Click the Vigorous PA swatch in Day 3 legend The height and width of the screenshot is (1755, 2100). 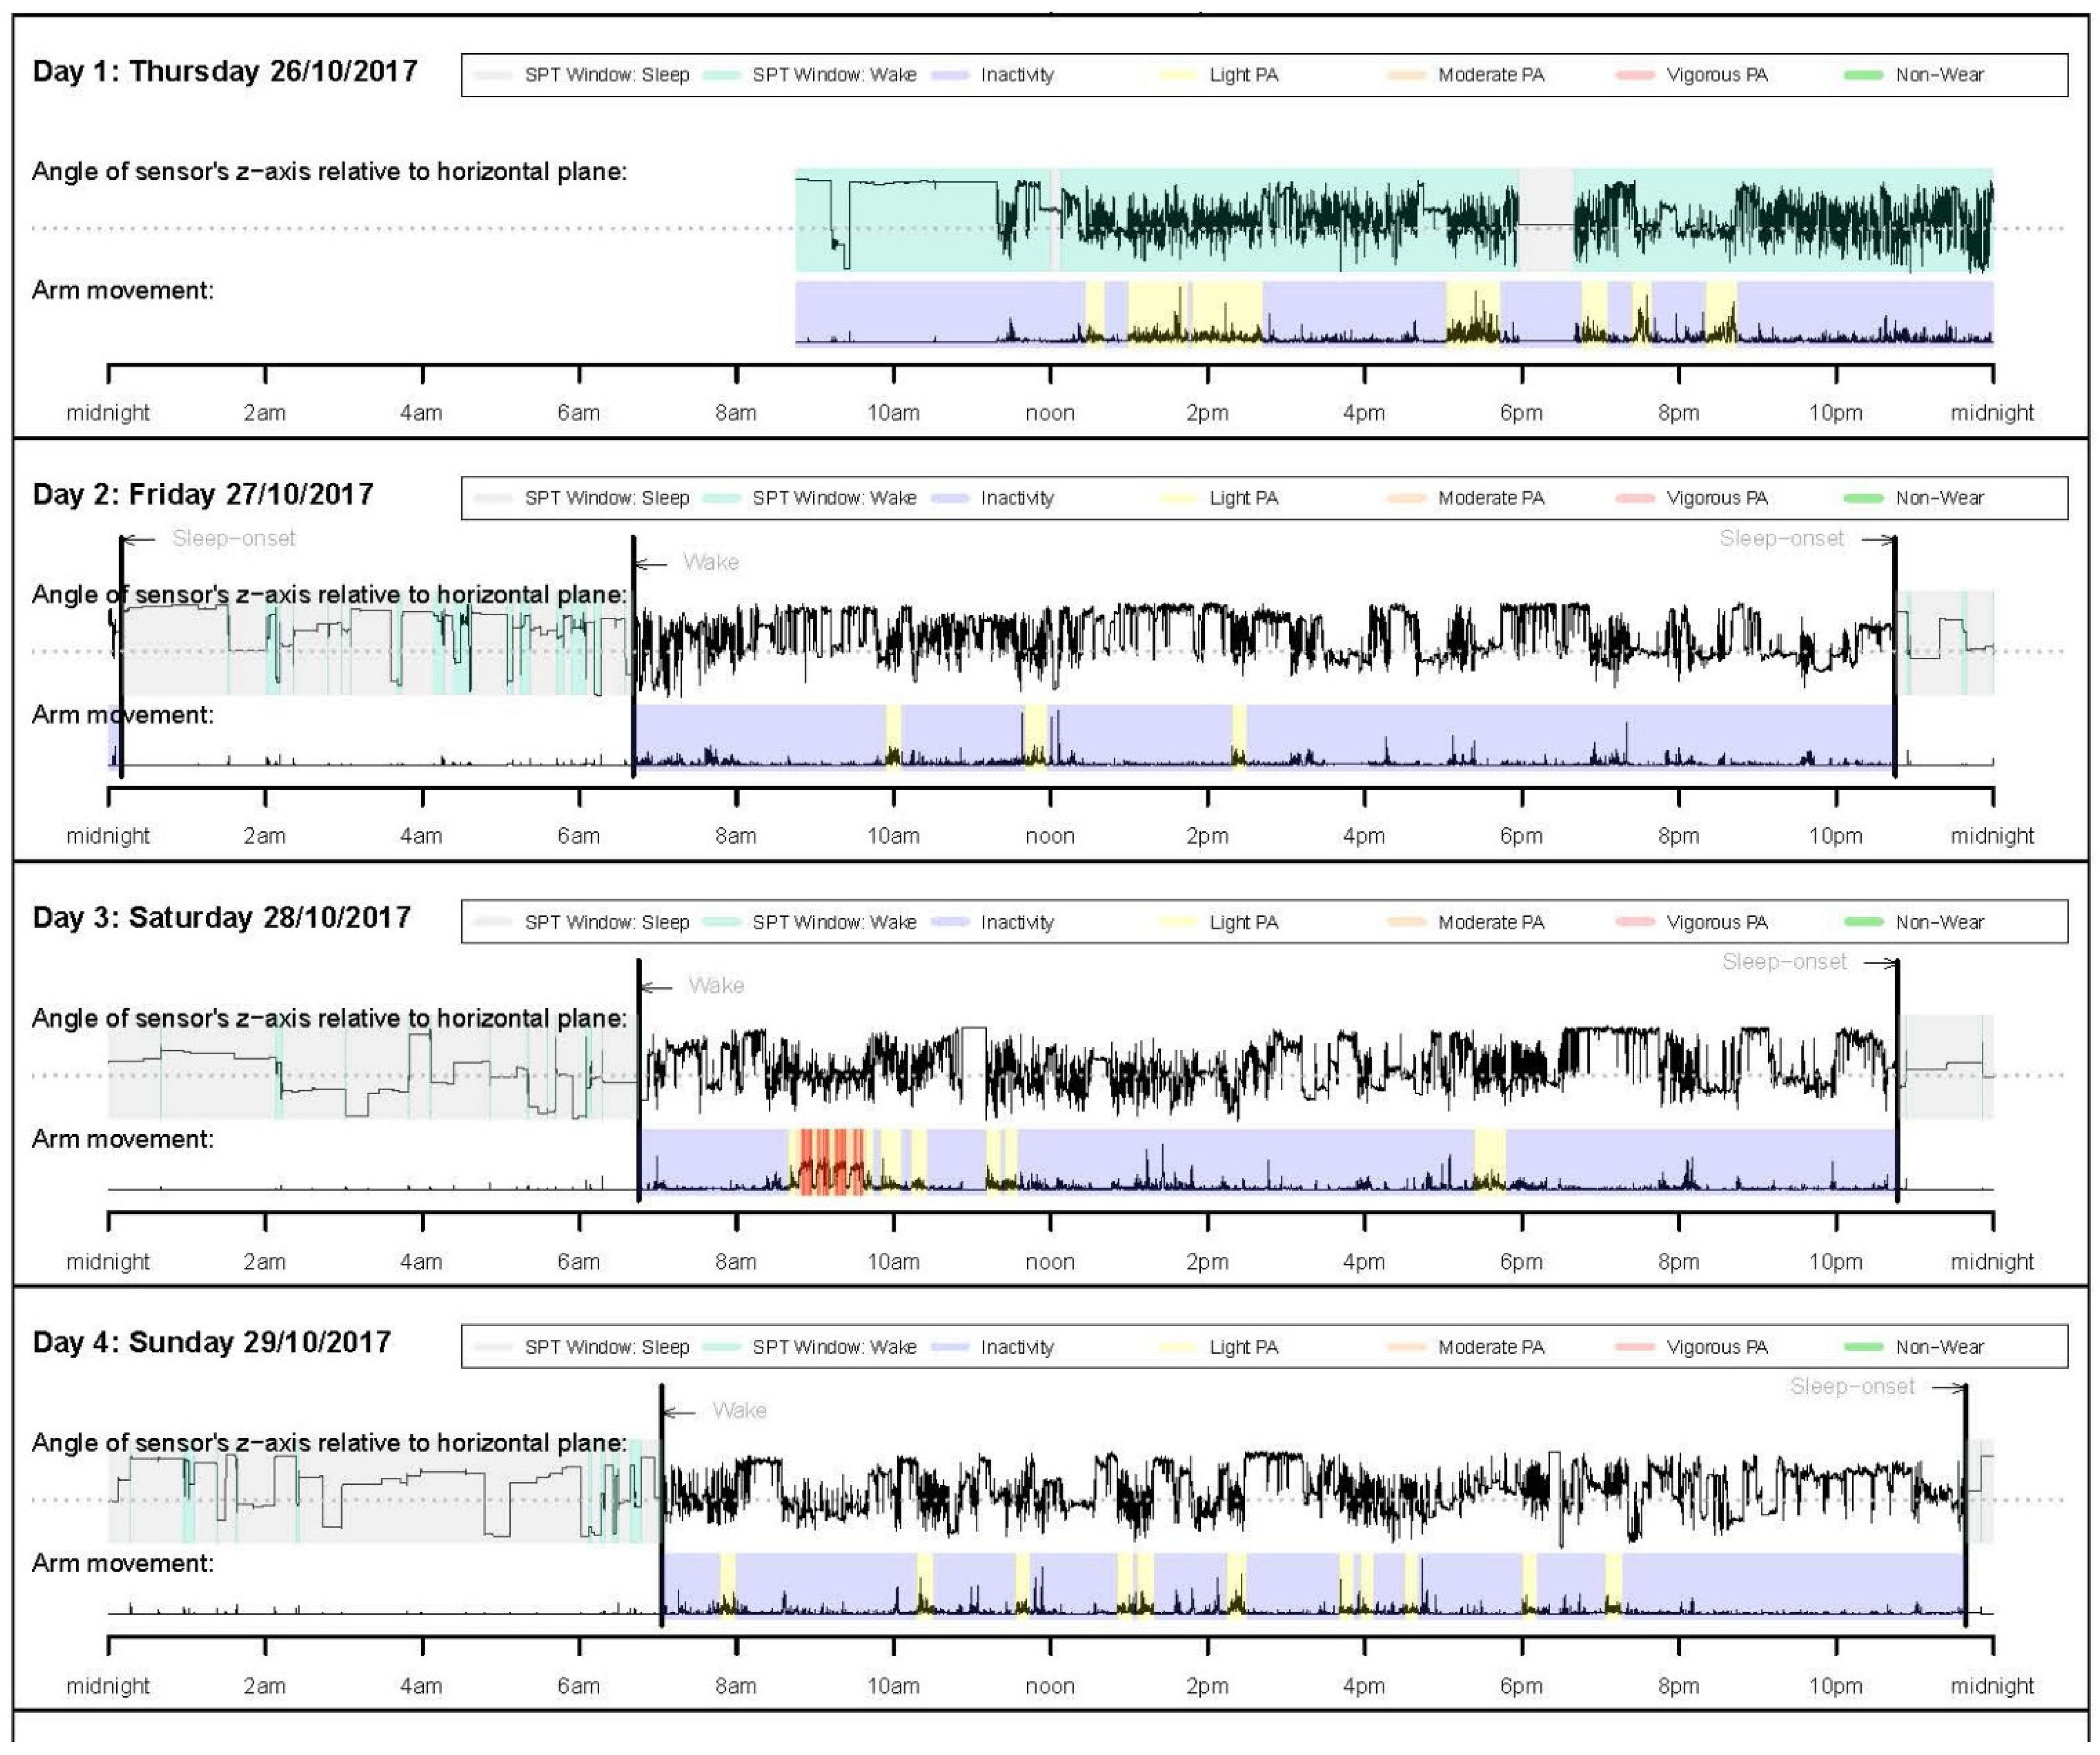point(1635,922)
